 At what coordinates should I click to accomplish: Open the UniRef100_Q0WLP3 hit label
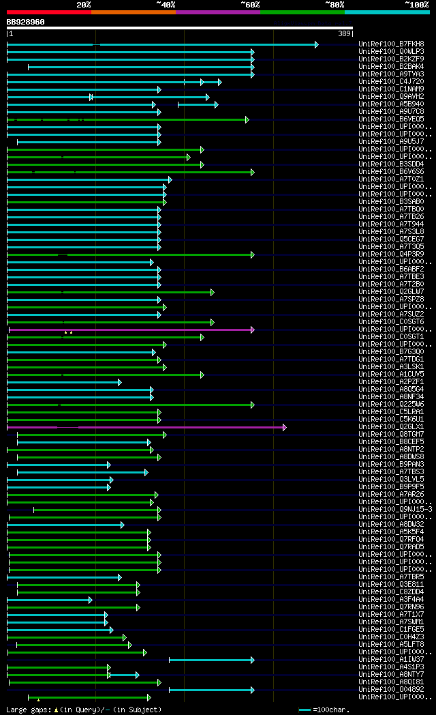point(391,52)
